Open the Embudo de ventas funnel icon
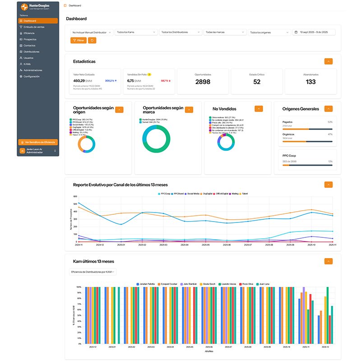 point(20,27)
